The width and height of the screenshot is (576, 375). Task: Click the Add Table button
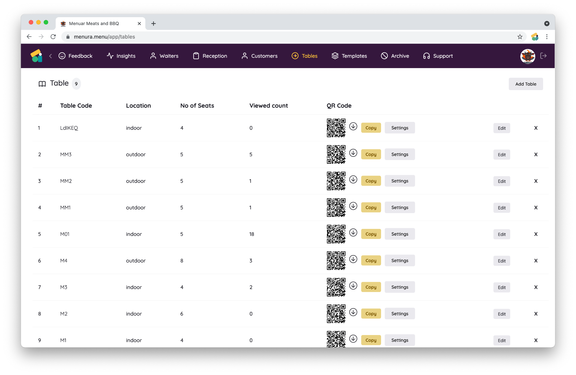tap(526, 84)
